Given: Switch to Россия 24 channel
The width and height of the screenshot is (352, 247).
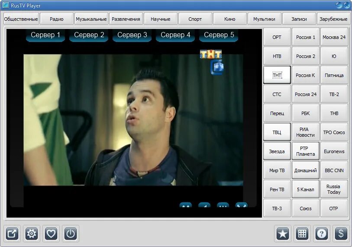Looking at the screenshot, I should (x=306, y=94).
